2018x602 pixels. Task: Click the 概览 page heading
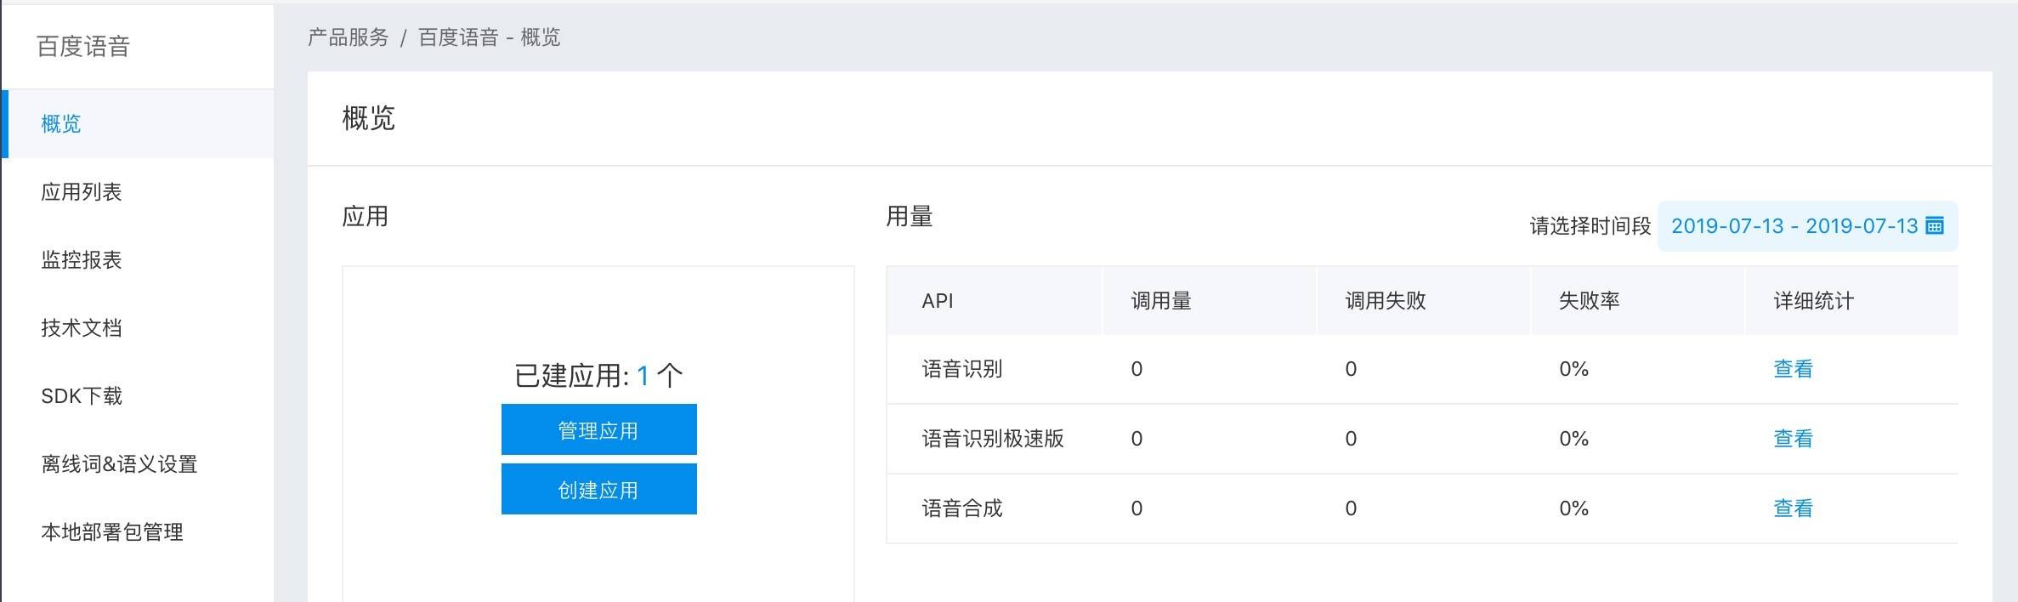pos(368,117)
